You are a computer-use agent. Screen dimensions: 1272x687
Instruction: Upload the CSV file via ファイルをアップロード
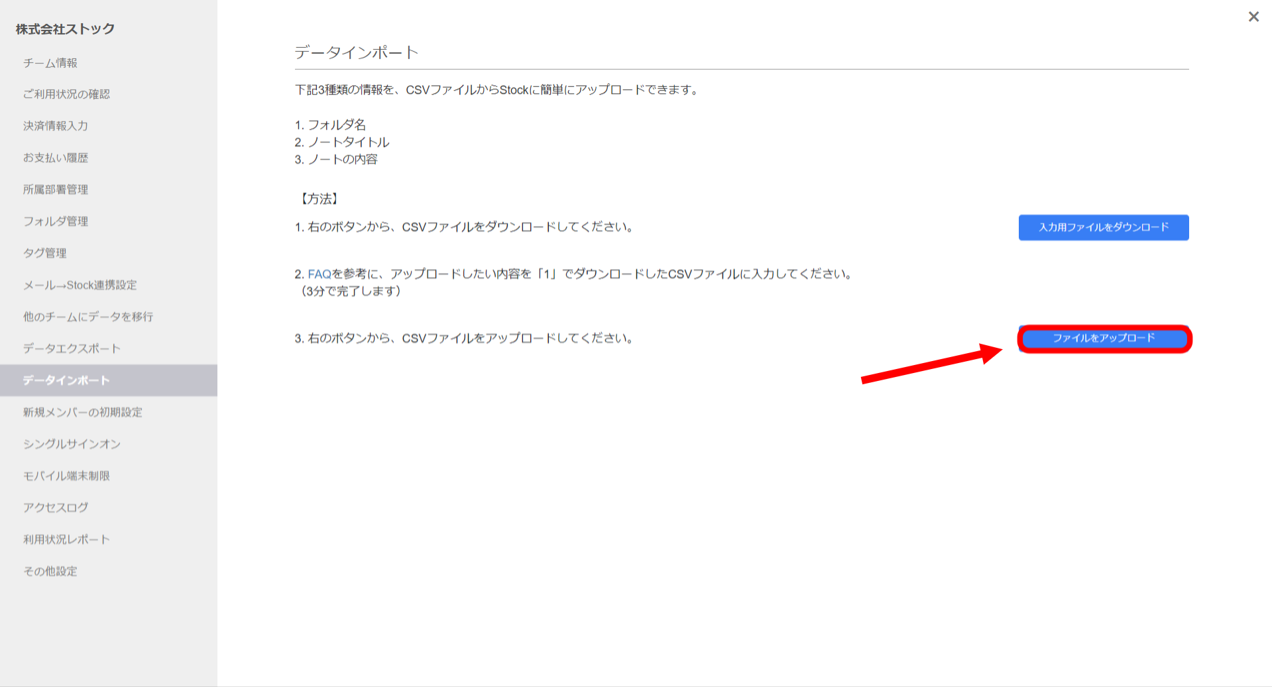(1103, 338)
